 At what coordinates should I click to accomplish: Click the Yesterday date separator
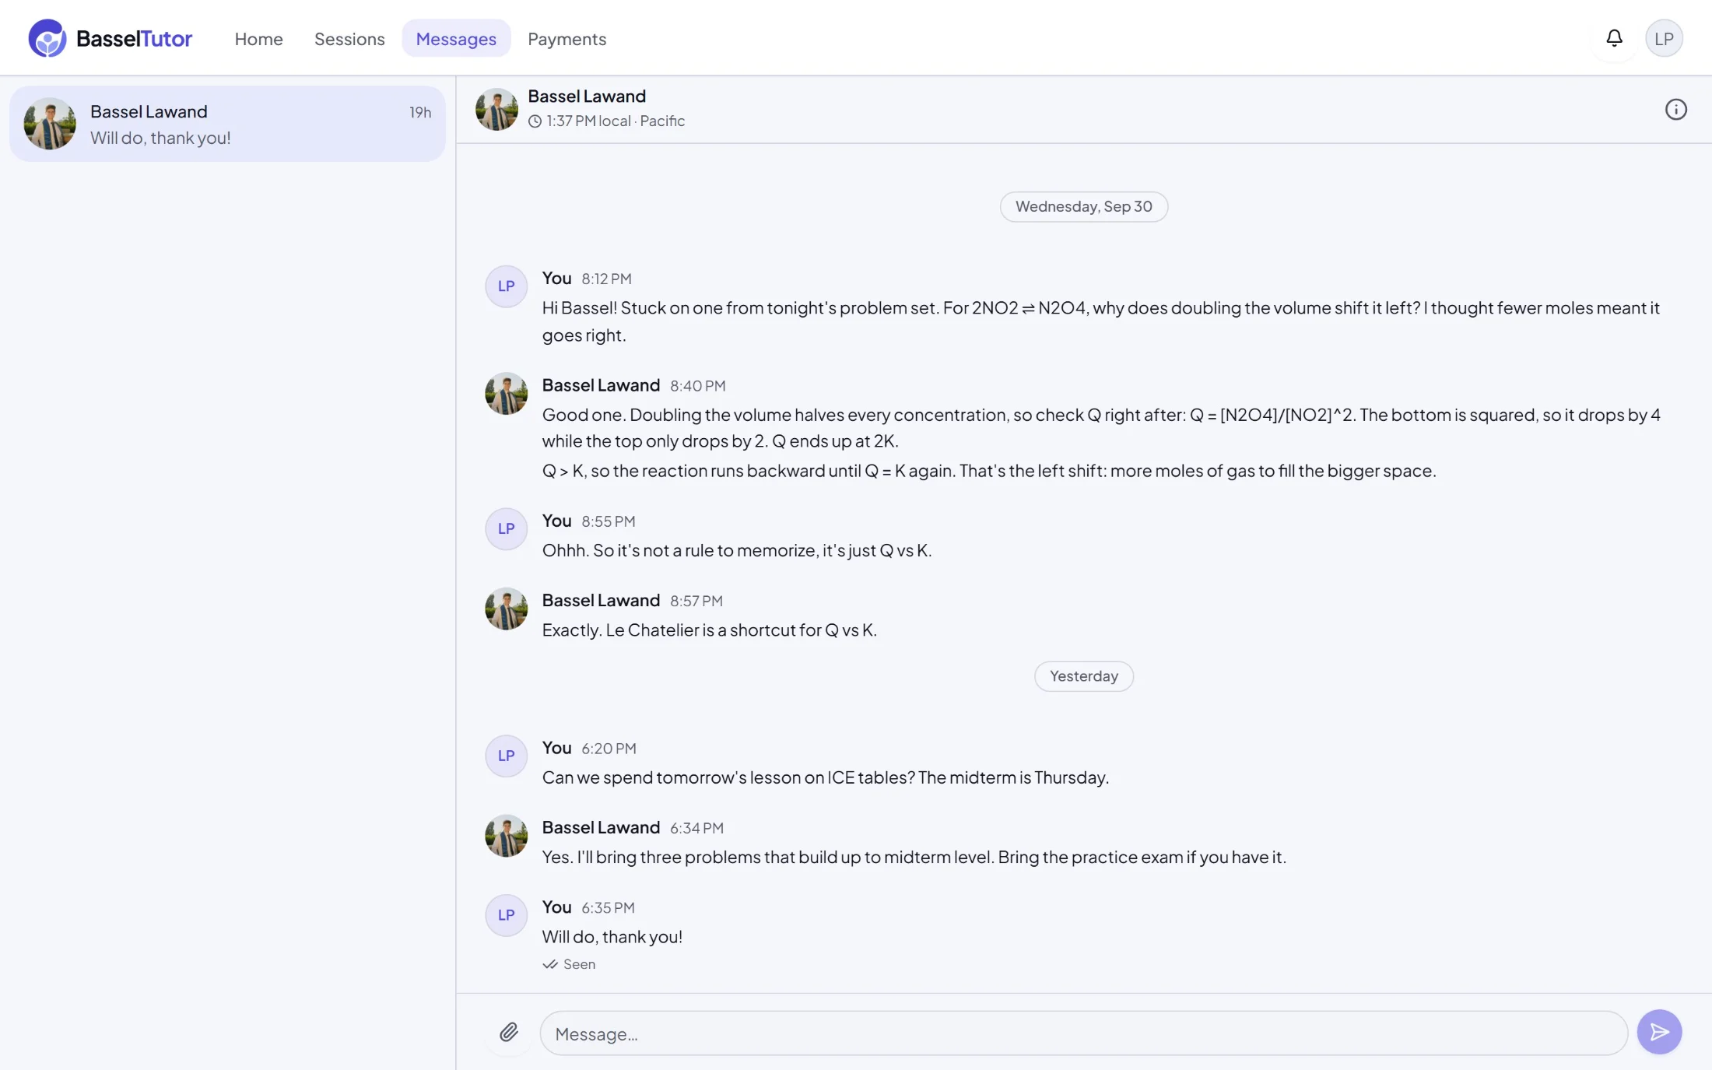pyautogui.click(x=1083, y=676)
